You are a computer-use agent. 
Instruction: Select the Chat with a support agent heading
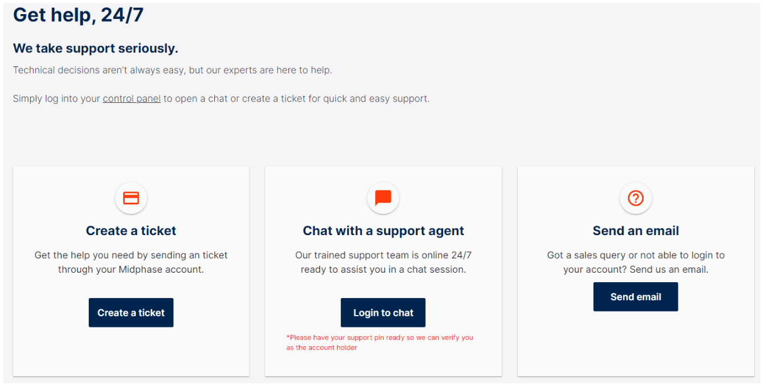pos(384,231)
